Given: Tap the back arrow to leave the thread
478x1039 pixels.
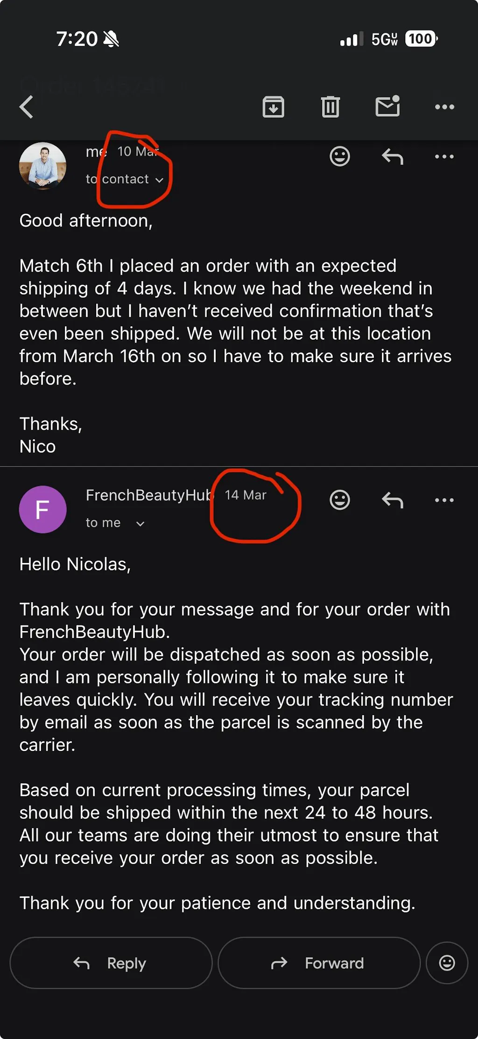Looking at the screenshot, I should (27, 107).
